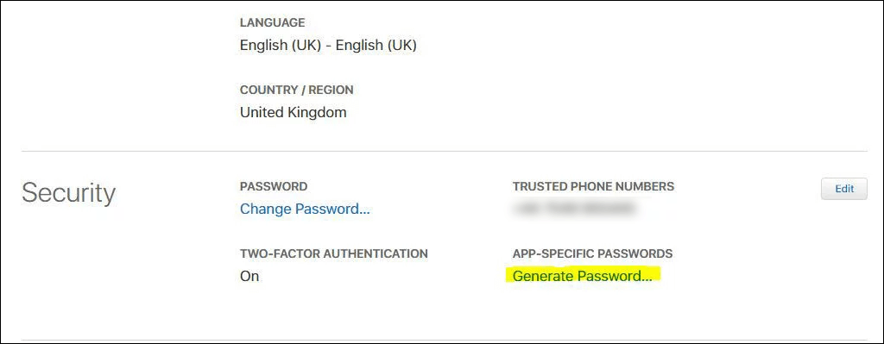Click the PASSWORD field label
Screen dimensions: 884x344
point(274,186)
